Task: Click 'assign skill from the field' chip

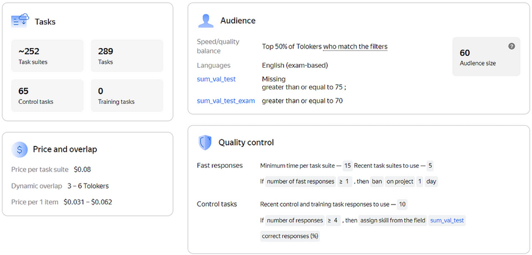Action: (x=392, y=221)
